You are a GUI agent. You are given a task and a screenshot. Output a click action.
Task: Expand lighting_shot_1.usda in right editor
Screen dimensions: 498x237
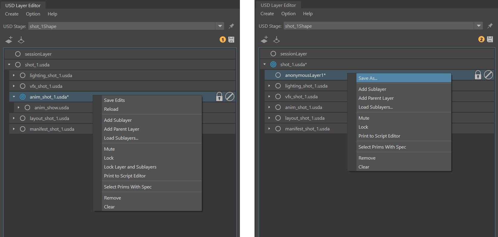[269, 86]
